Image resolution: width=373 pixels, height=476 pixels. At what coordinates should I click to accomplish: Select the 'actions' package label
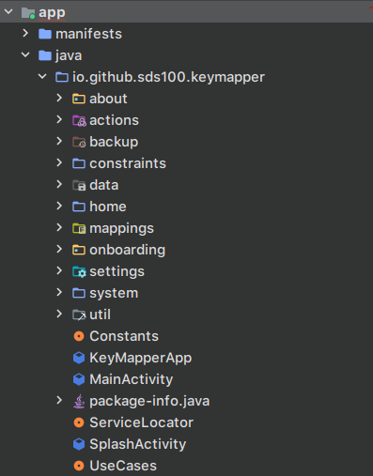114,120
